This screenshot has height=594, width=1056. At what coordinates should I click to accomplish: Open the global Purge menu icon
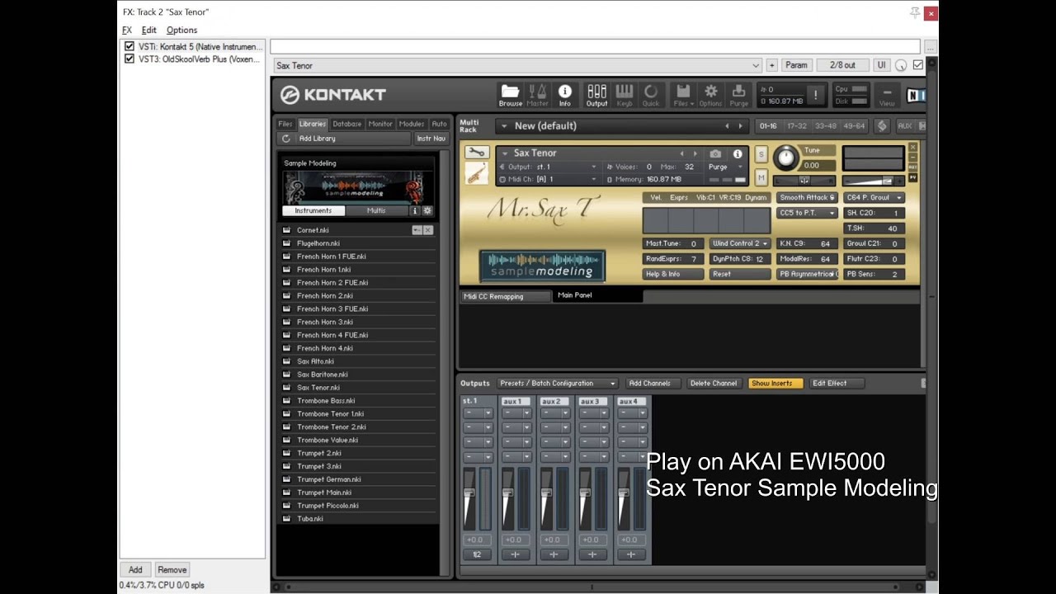(738, 94)
